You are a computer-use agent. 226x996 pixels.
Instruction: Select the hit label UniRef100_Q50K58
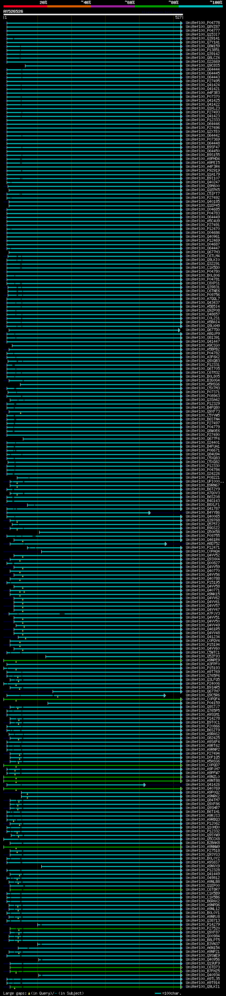203,532
